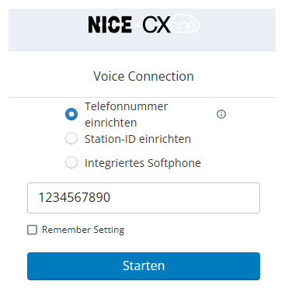Select the Telefonnummer einrichten radio button

click(x=71, y=114)
